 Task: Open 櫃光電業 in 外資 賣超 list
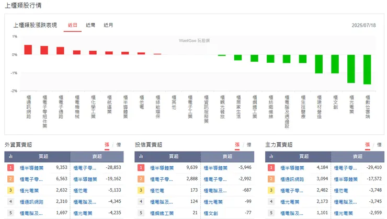click(x=83, y=213)
